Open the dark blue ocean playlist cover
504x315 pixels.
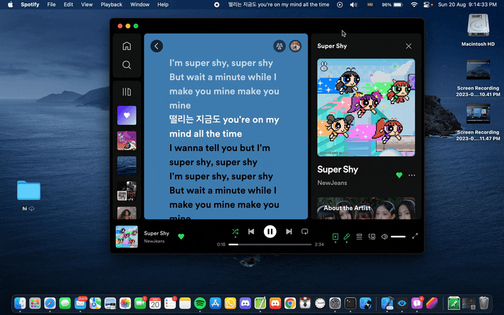[127, 166]
